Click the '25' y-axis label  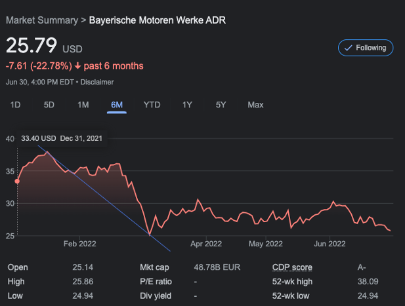pos(10,236)
